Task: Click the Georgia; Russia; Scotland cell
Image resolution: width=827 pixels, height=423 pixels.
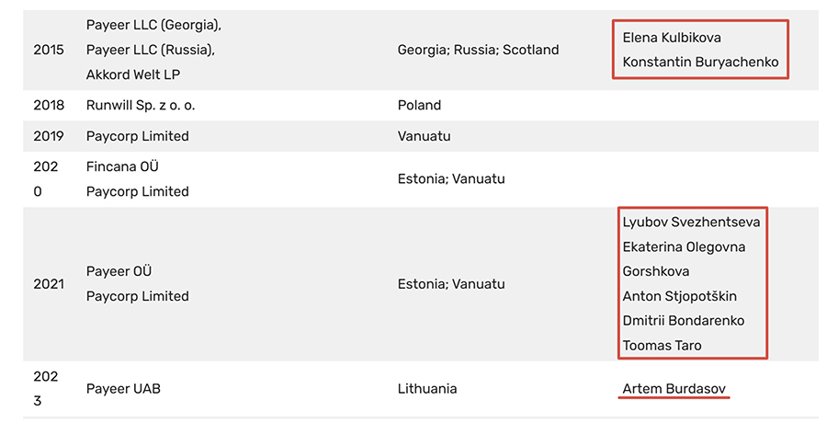Action: [478, 50]
